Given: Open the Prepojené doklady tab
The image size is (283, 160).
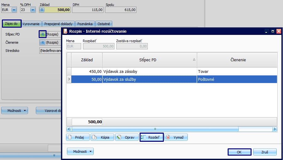Looking at the screenshot, I should pyautogui.click(x=59, y=24).
